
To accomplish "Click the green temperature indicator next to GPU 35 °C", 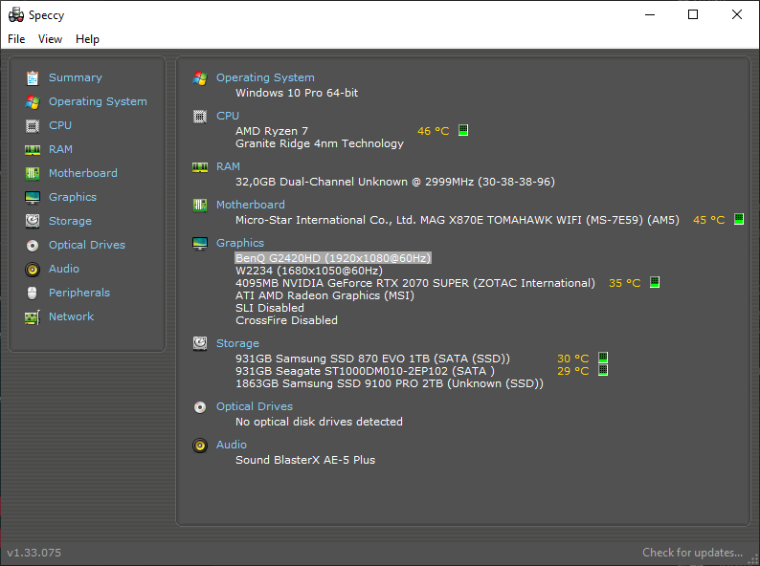I will tap(655, 282).
